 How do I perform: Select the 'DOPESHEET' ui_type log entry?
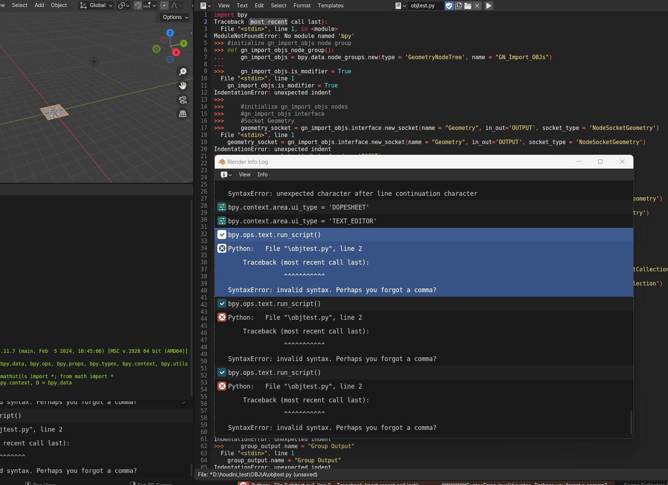[x=424, y=207]
